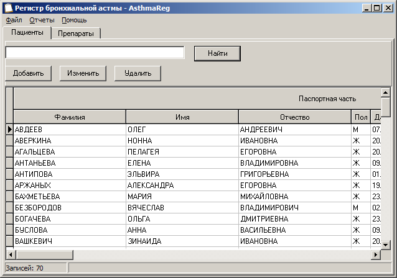The image size is (397, 278).
Task: Select the БАХМЕТЬЕВА surname cell
Action: (70, 196)
